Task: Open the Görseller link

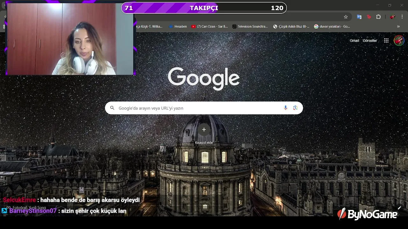Action: [x=370, y=40]
